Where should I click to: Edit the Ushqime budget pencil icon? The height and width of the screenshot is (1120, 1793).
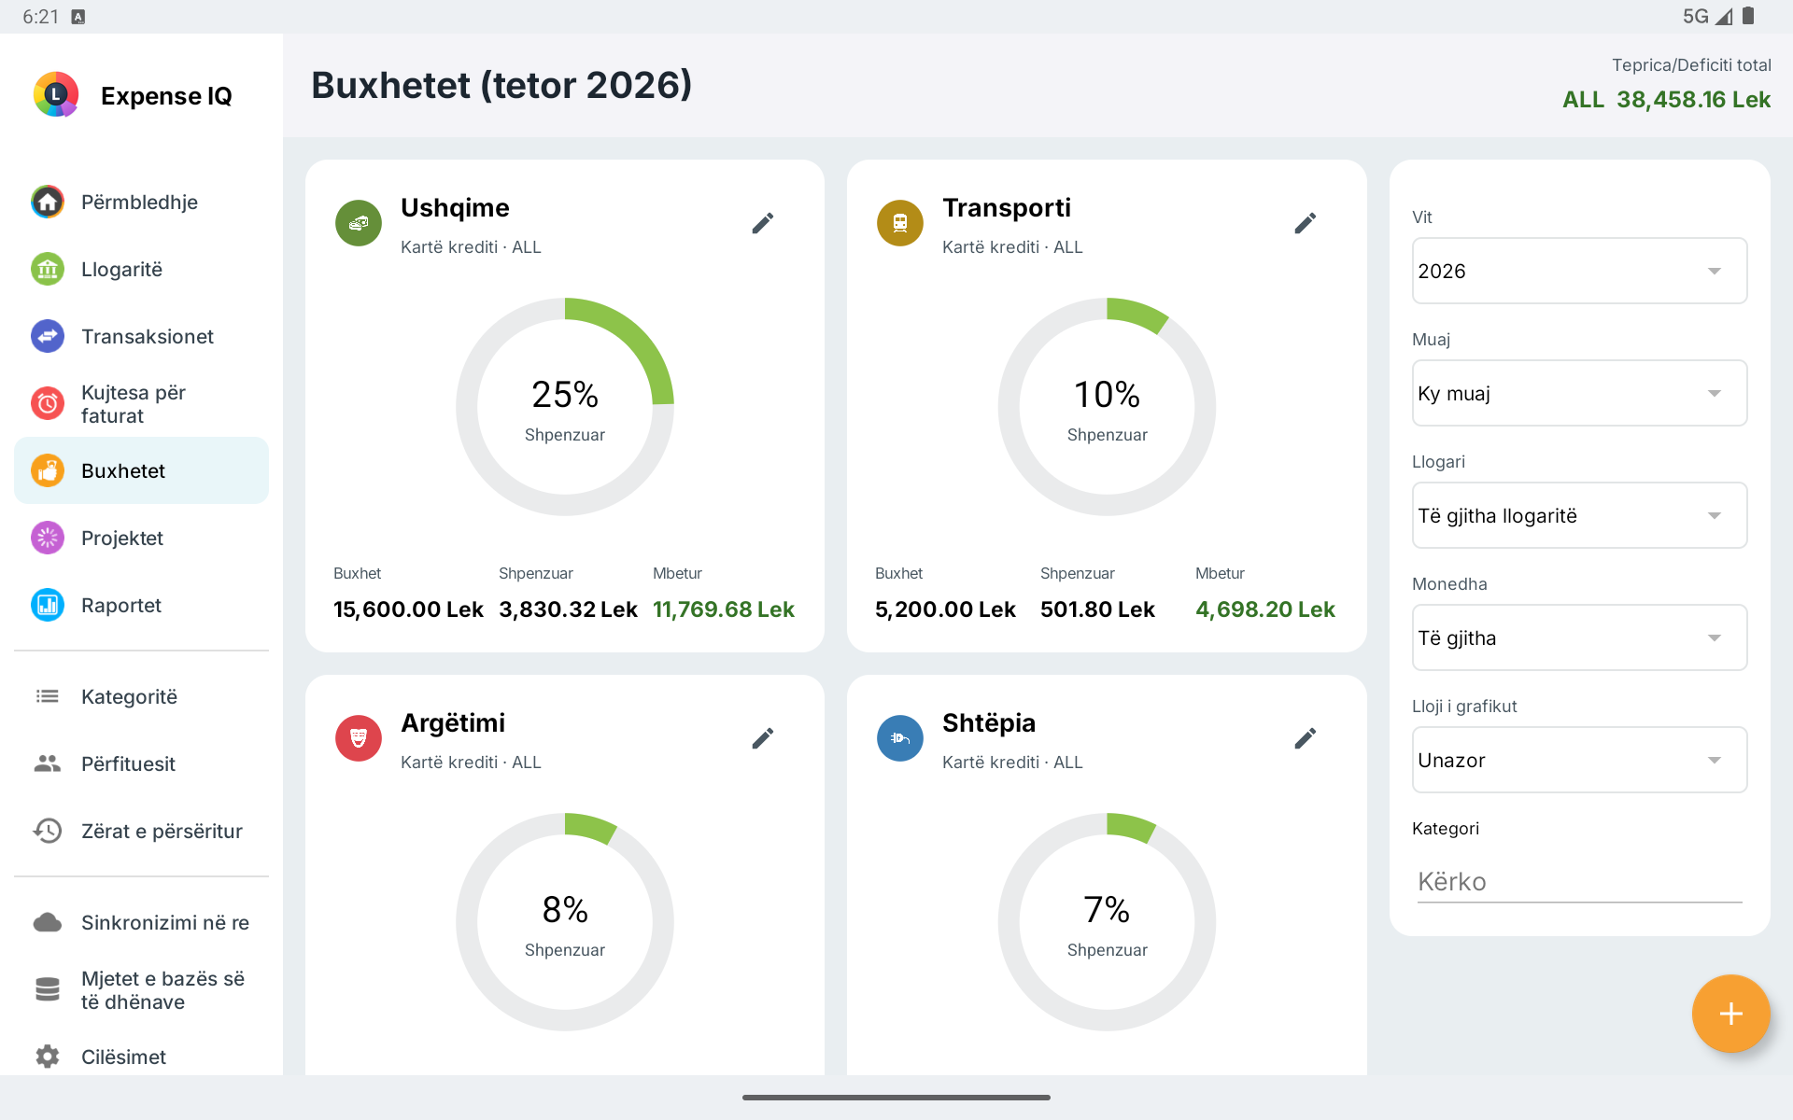[x=763, y=223]
